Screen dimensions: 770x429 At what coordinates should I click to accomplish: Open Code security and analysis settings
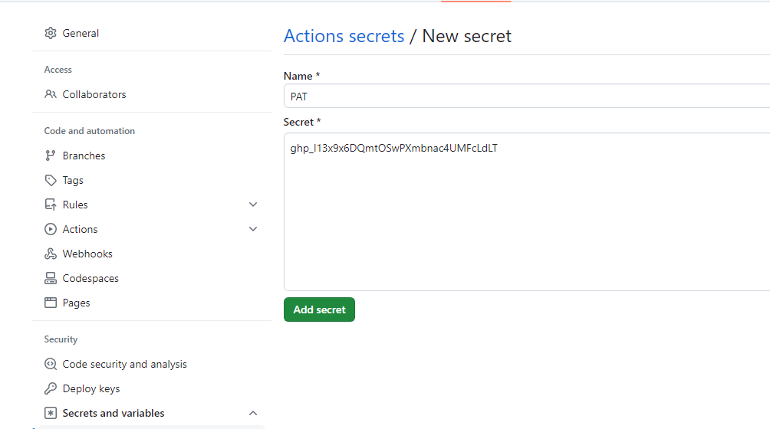point(124,364)
